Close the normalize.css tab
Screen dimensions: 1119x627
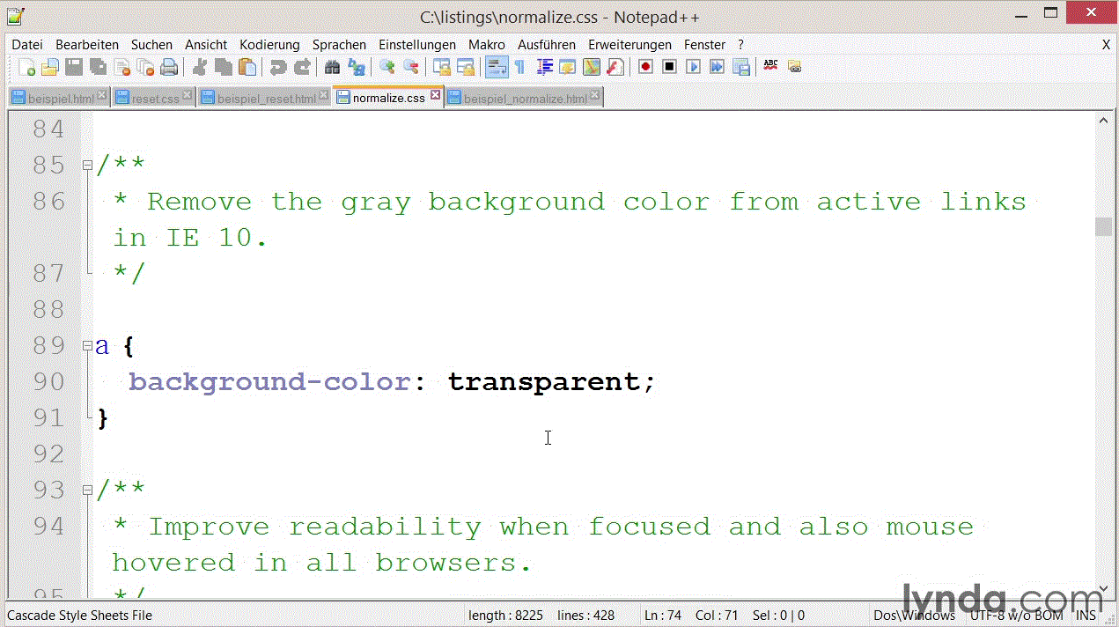point(435,95)
